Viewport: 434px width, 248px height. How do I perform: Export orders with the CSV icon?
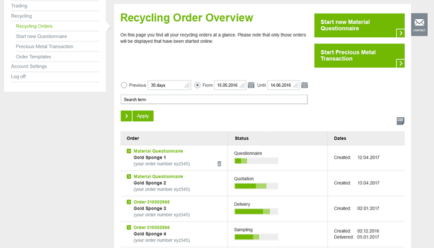coord(400,120)
